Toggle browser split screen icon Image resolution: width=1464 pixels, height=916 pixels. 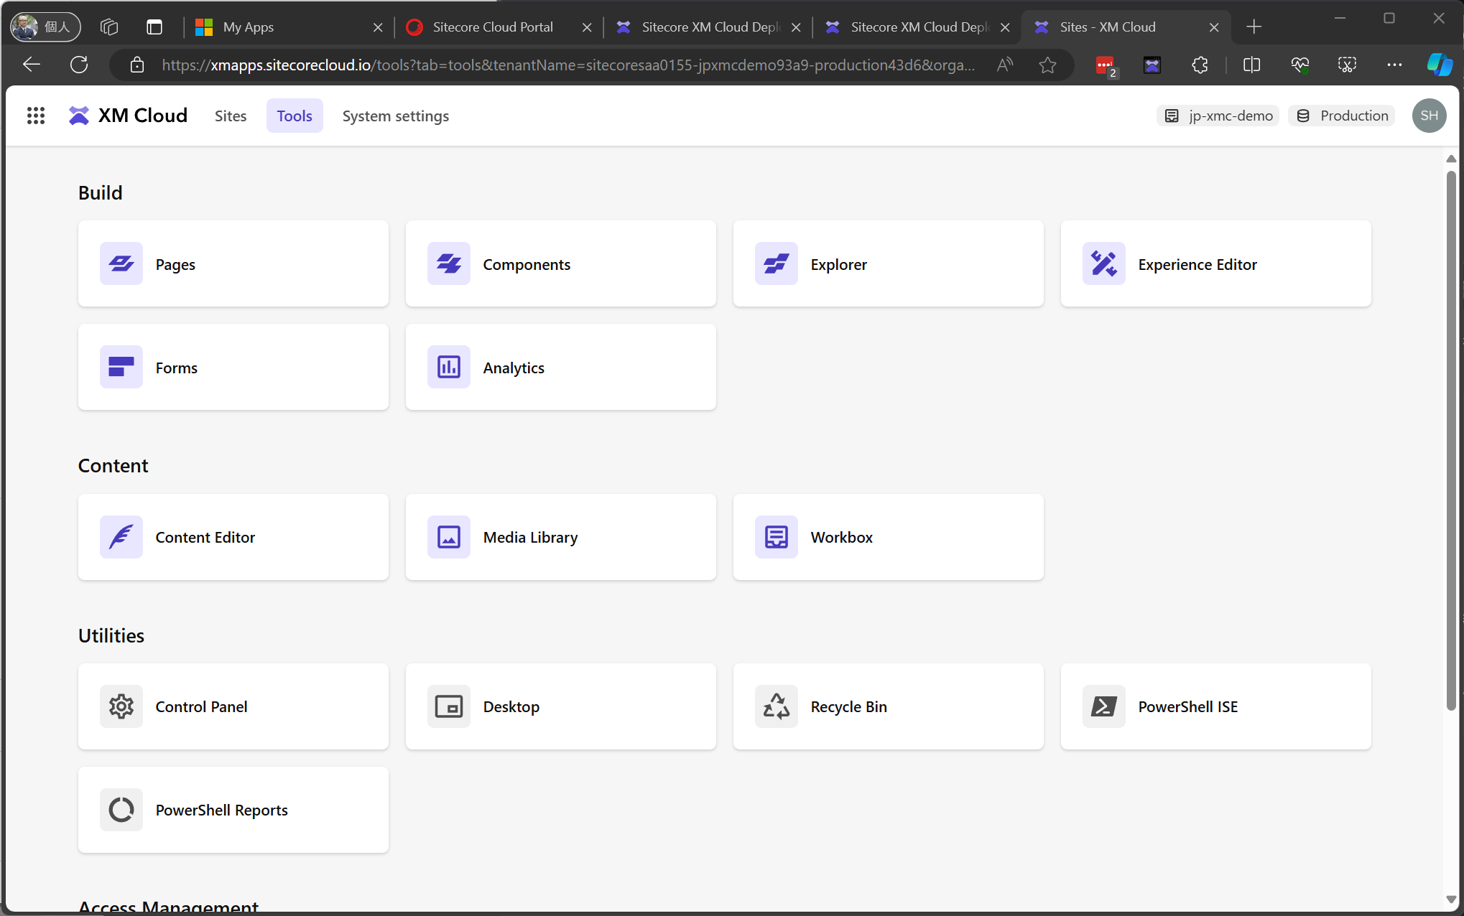1251,65
